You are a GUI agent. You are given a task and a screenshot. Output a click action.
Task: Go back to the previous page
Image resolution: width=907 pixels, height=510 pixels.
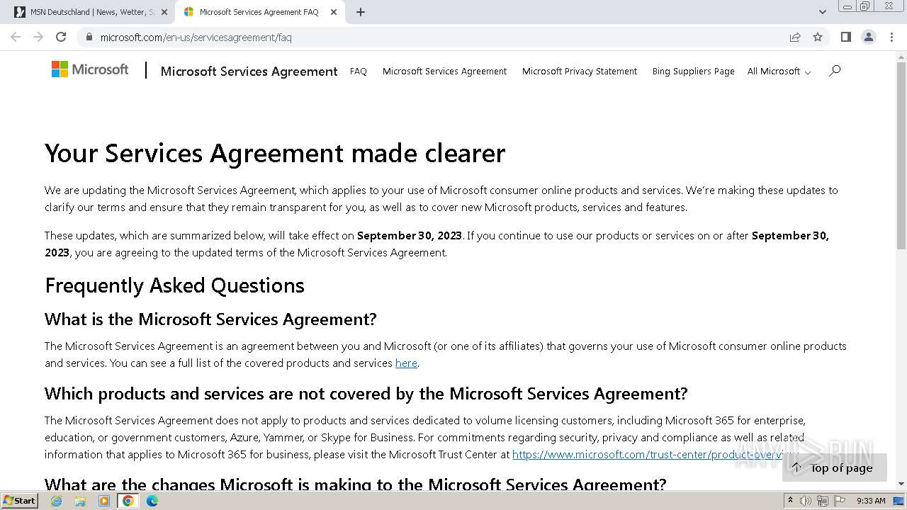tap(16, 37)
